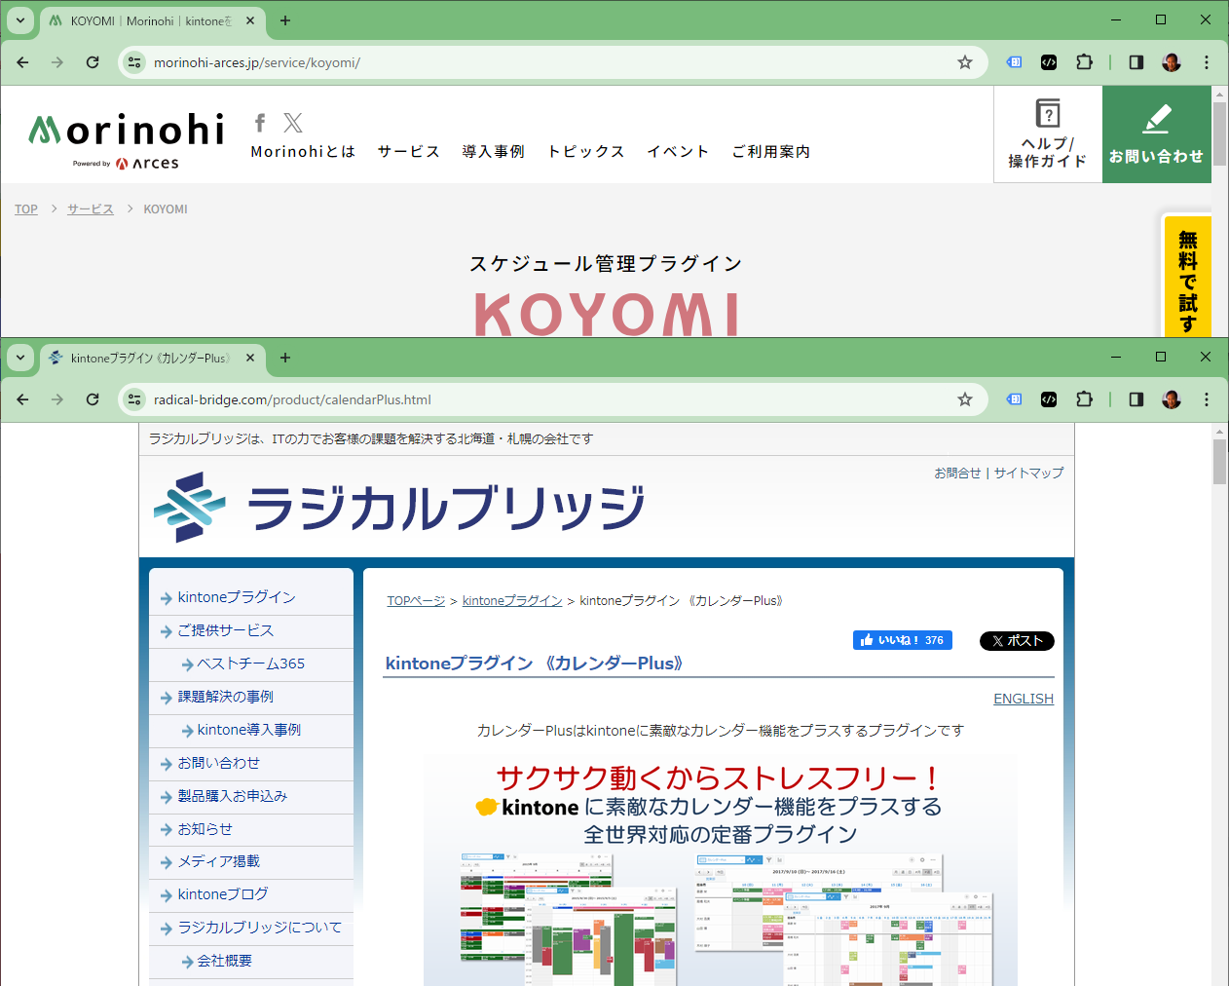Screen dimensions: 1229x986
Task: Click the code-brackets extension icon in KOYOMI window
Action: (1049, 62)
